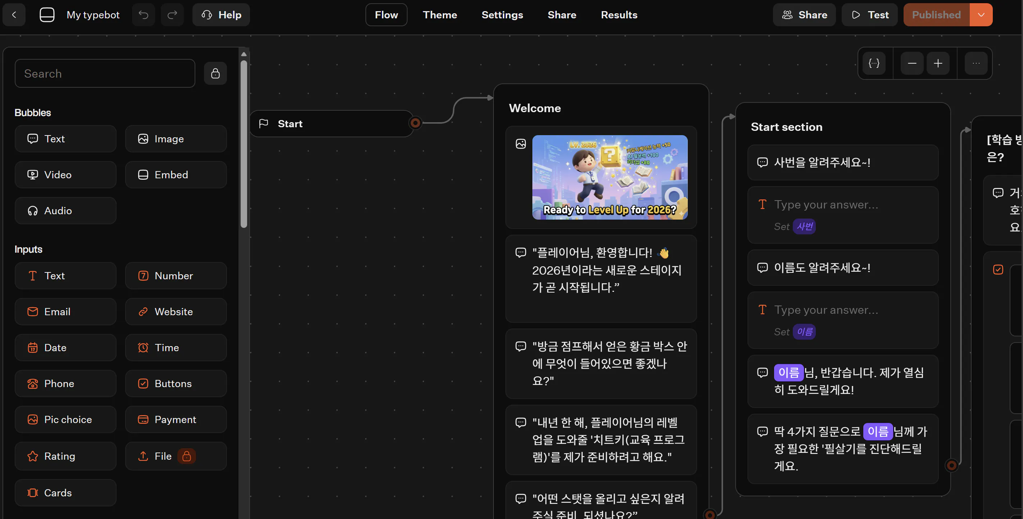The image size is (1023, 519).
Task: Open the Theme tab
Action: click(x=440, y=15)
